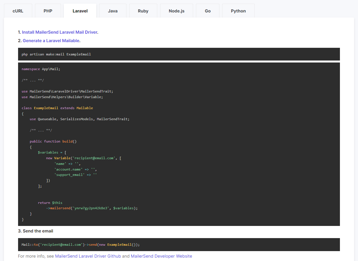This screenshot has width=358, height=261.
Task: Click the 'use Queueable, SerializesModels' line
Action: 80,119
